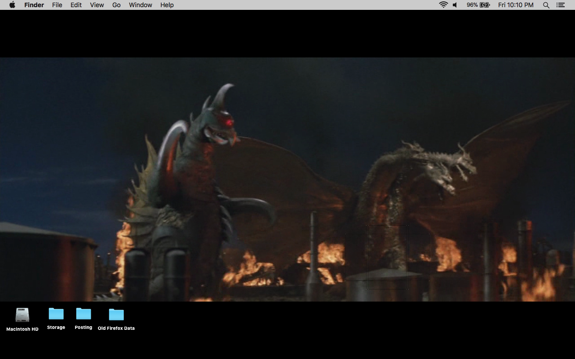Click the battery status icon
Viewport: 575px width, 359px height.
point(485,5)
